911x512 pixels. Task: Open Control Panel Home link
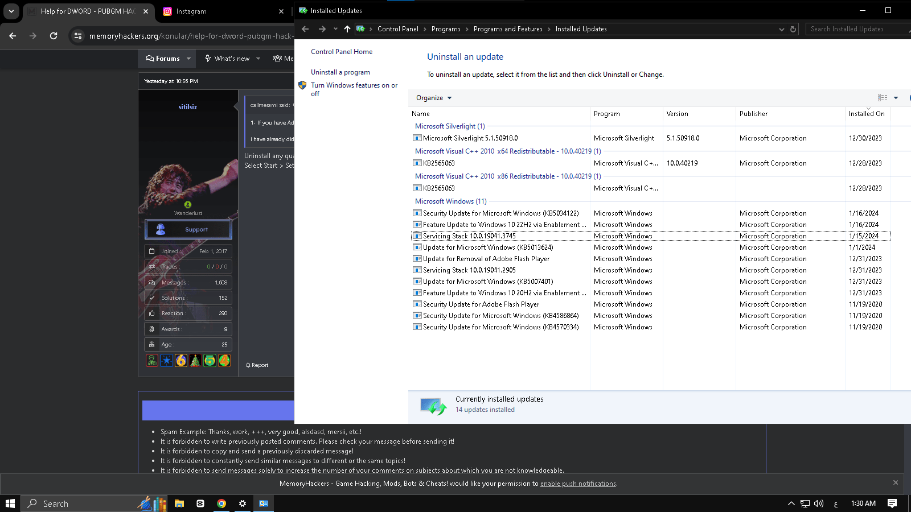342,52
